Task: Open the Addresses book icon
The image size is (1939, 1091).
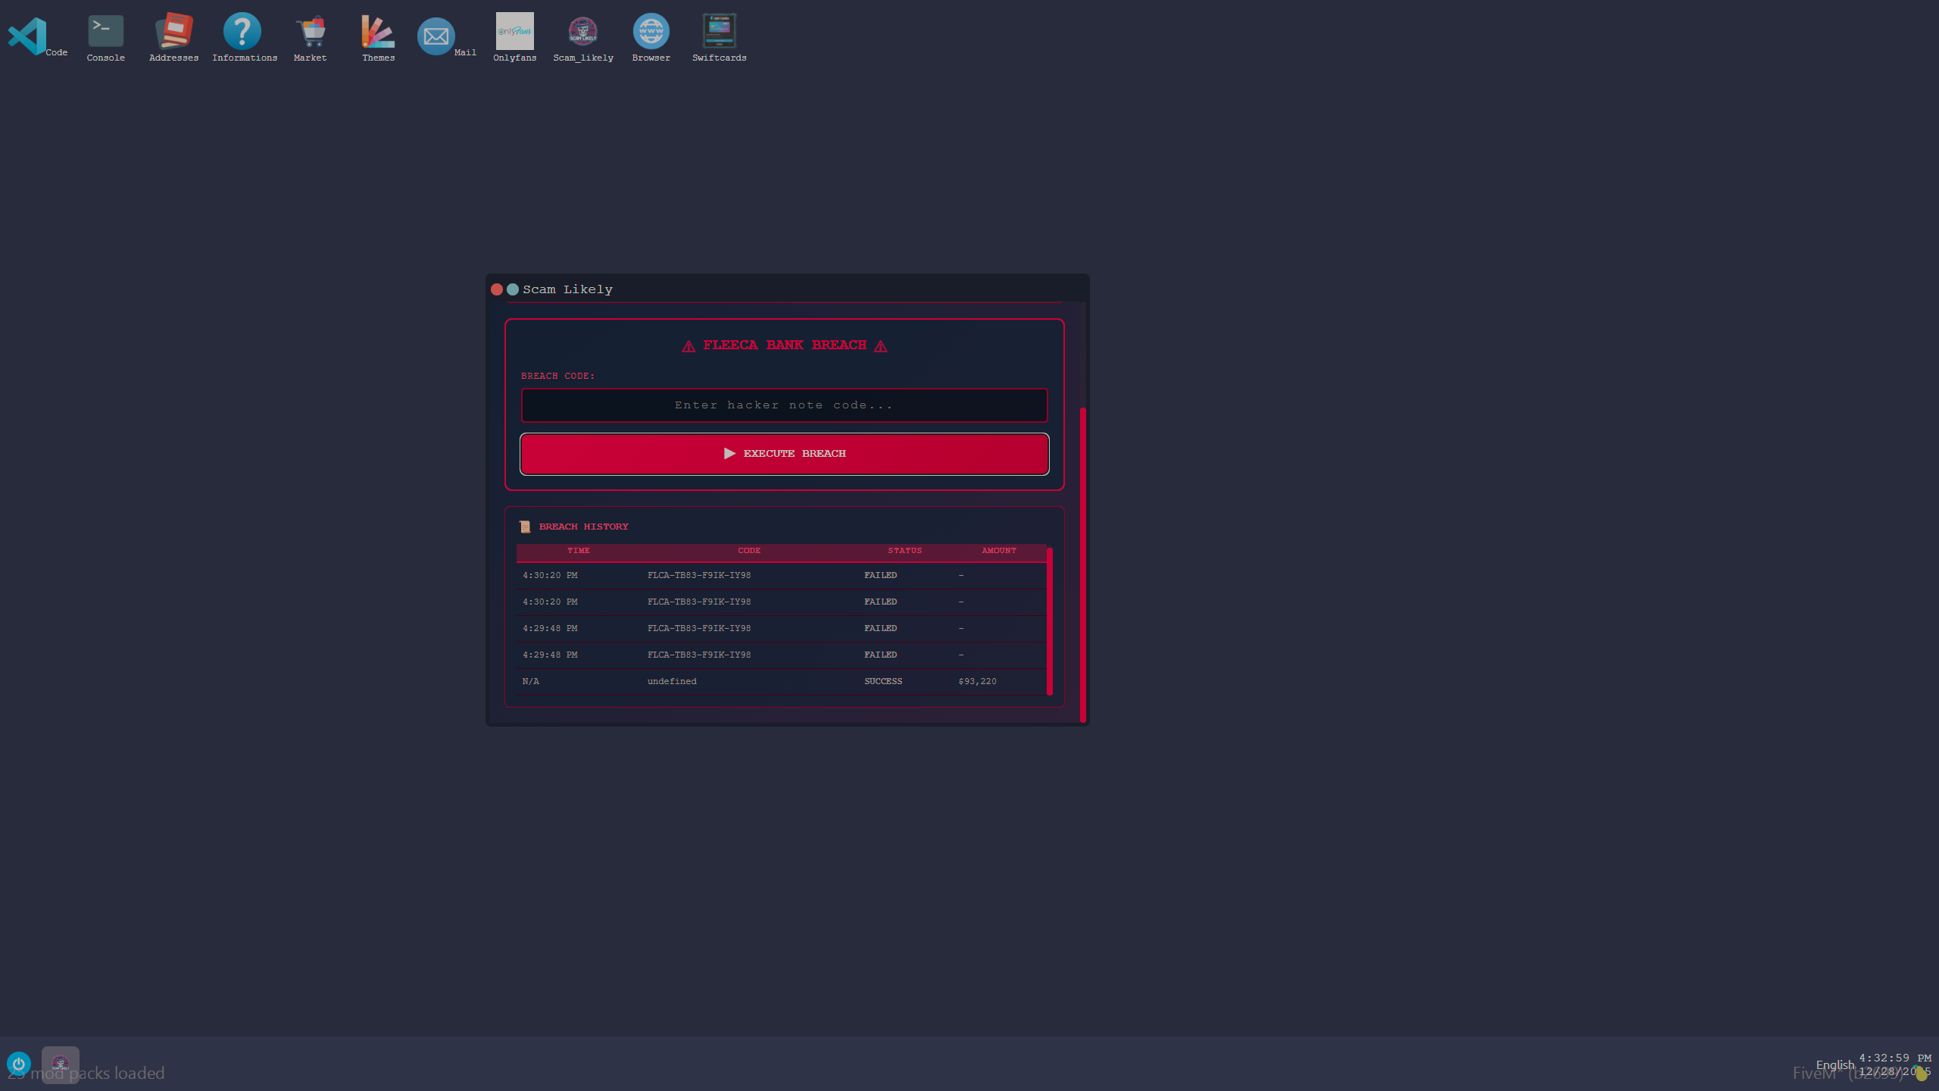Action: point(174,31)
